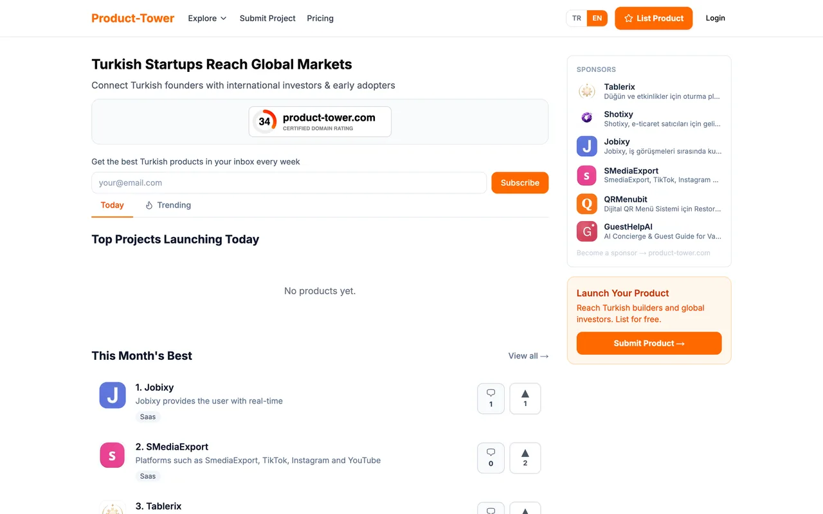Click the Subscribe button
Viewport: 823px width, 514px height.
(520, 182)
